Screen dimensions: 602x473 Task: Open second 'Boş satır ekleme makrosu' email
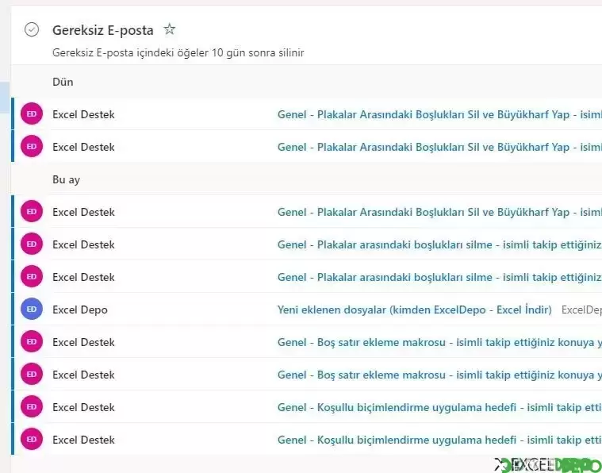coord(307,375)
